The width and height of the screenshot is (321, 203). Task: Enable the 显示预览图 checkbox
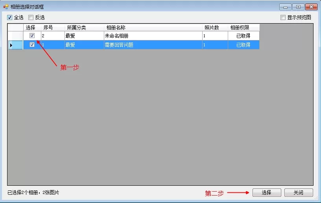pos(283,17)
